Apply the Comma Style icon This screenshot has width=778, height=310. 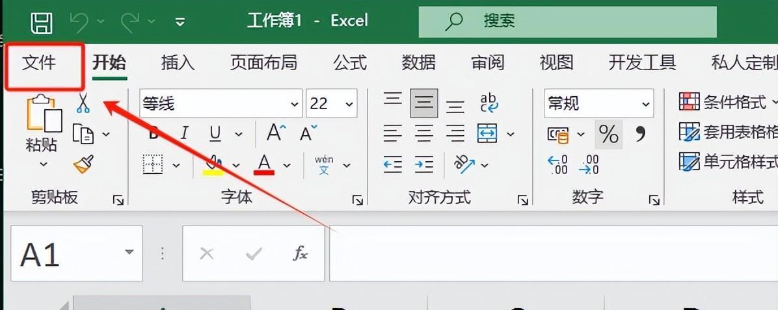coord(641,133)
